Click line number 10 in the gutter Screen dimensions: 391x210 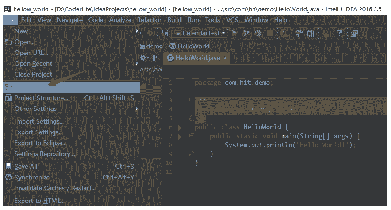tap(169, 163)
